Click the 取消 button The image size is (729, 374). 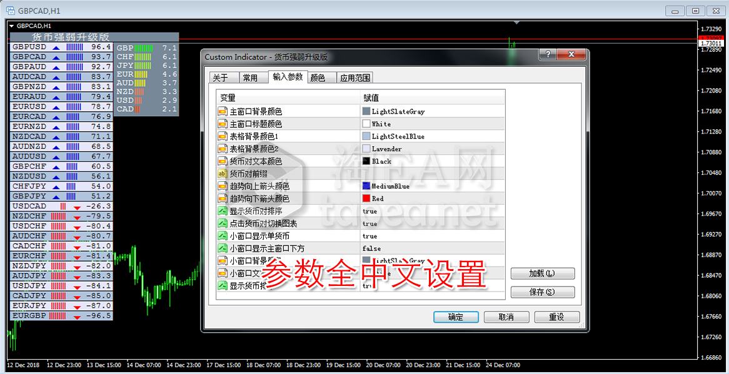506,317
